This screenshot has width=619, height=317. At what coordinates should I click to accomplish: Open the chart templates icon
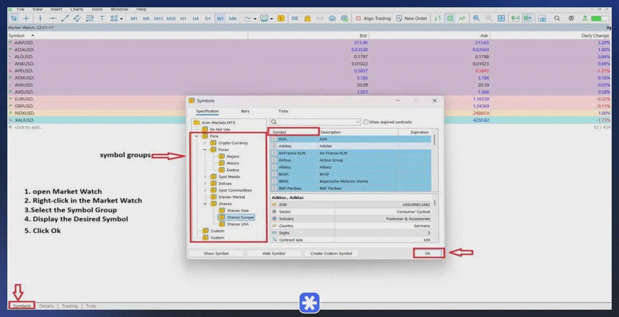pos(264,18)
